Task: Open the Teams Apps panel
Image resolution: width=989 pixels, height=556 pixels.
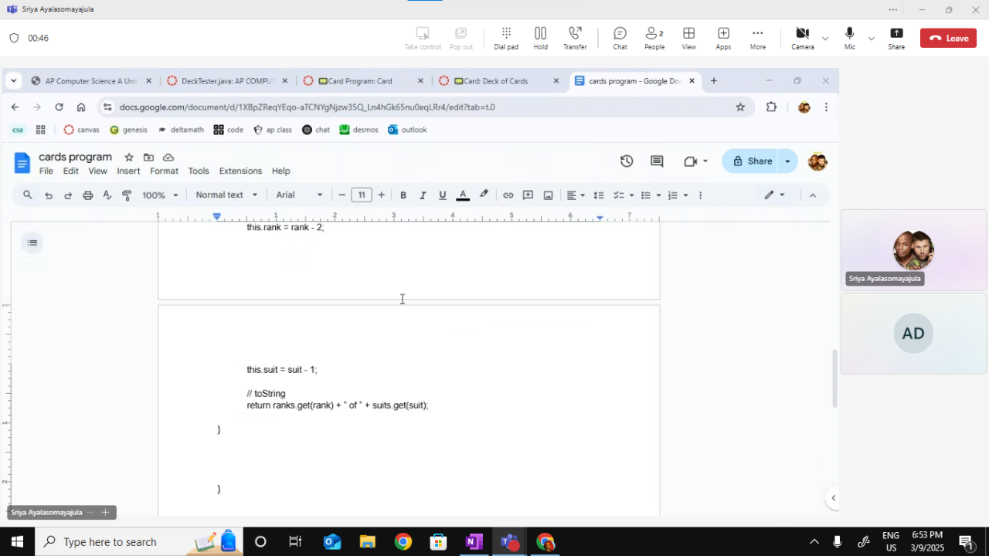Action: coord(723,38)
